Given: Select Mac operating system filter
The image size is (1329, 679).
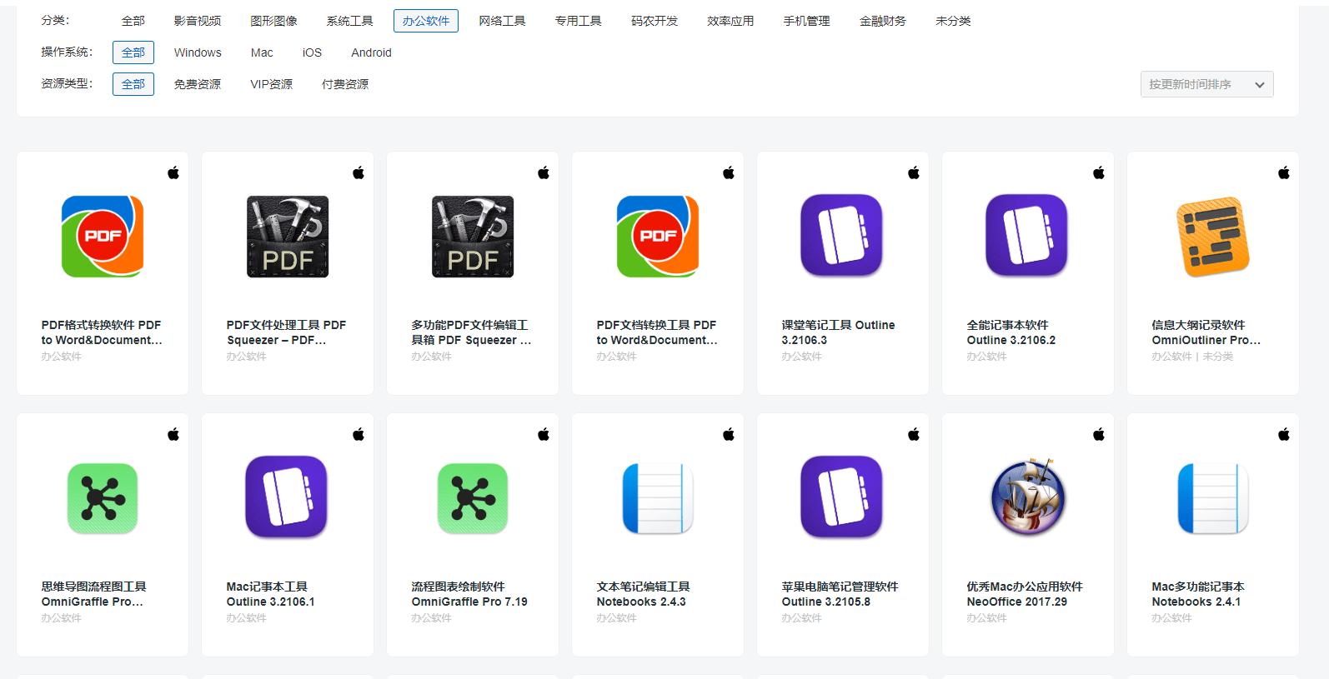Looking at the screenshot, I should point(262,52).
